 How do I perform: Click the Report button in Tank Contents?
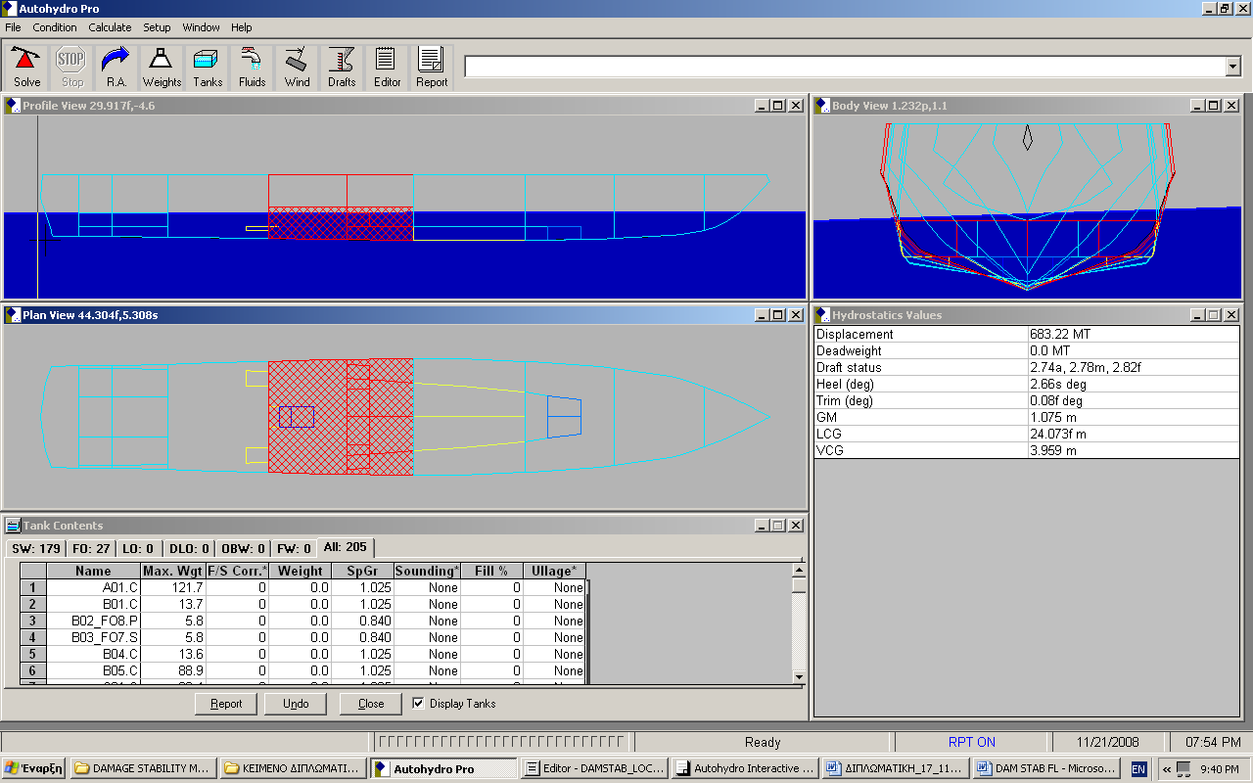(226, 704)
